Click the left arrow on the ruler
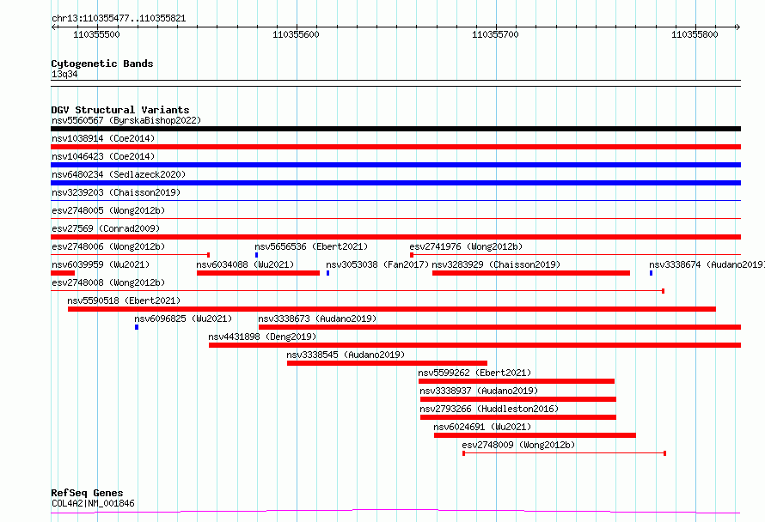 [x=53, y=27]
